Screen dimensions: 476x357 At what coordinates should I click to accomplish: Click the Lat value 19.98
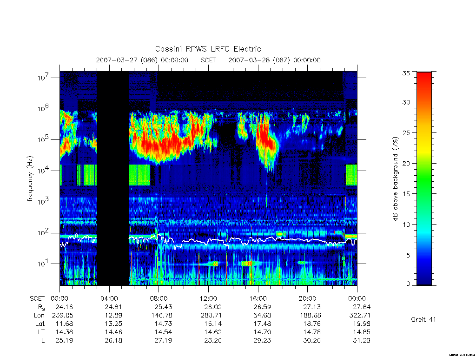(x=362, y=324)
